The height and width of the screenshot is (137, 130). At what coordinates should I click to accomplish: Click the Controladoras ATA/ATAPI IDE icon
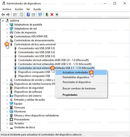point(11,36)
